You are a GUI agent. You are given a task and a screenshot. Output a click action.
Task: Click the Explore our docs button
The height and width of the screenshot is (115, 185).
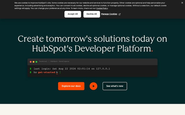[71, 86]
